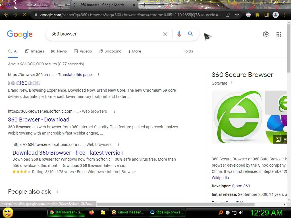291x218 pixels.
Task: Select the All results tab
Action: [x=13, y=51]
